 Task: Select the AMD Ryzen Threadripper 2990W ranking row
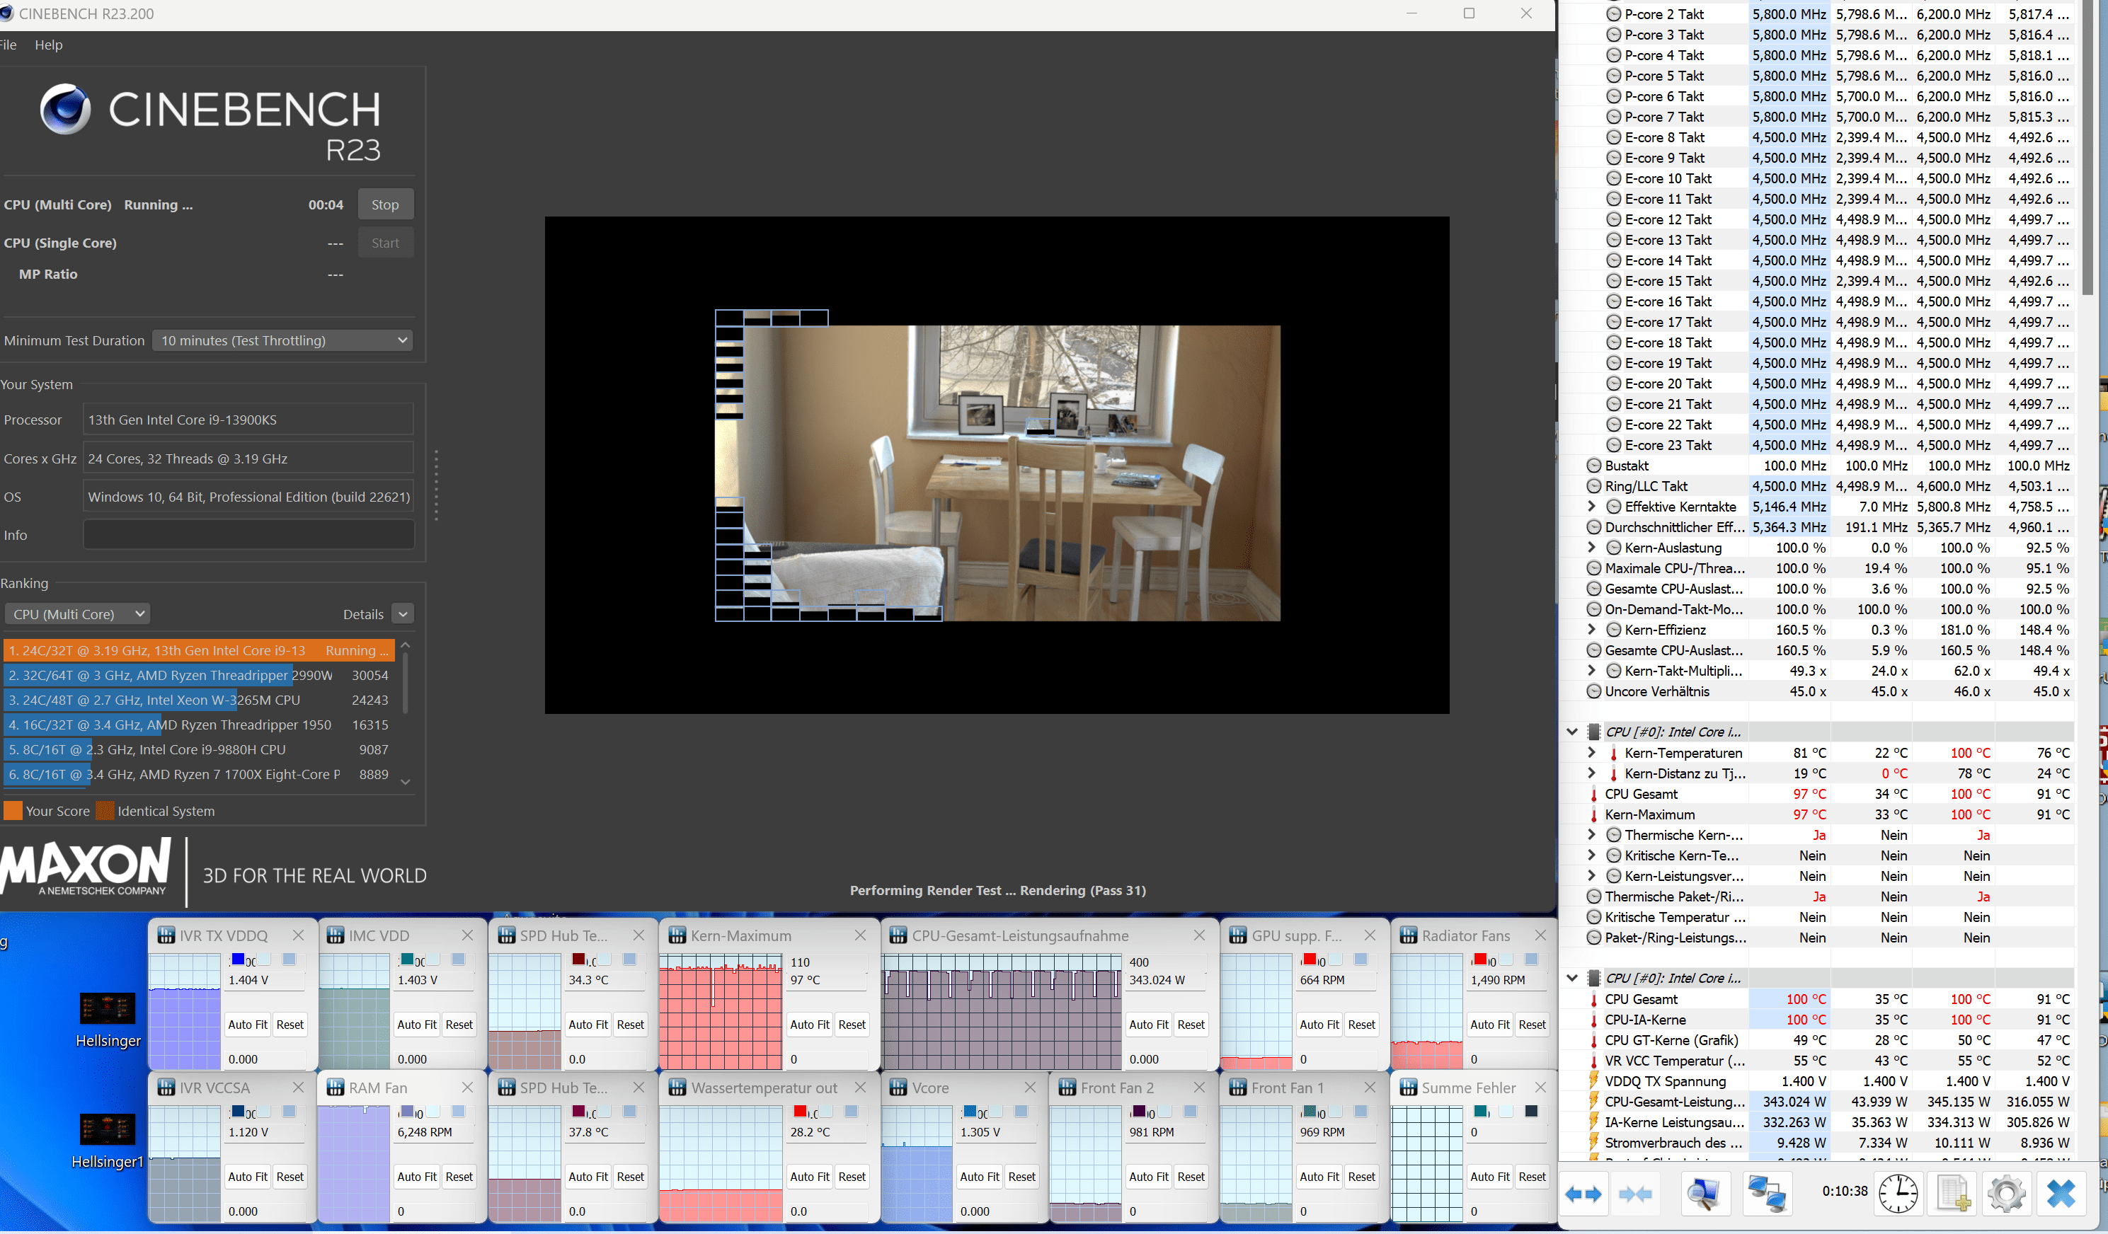tap(198, 676)
